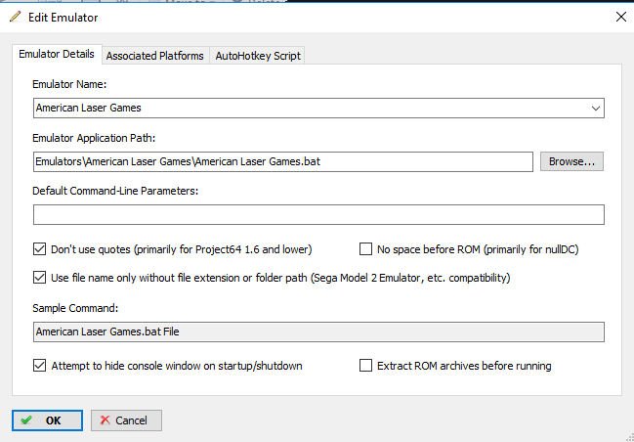Click the Sample Command read-only field
This screenshot has height=442, width=634.
pos(318,331)
